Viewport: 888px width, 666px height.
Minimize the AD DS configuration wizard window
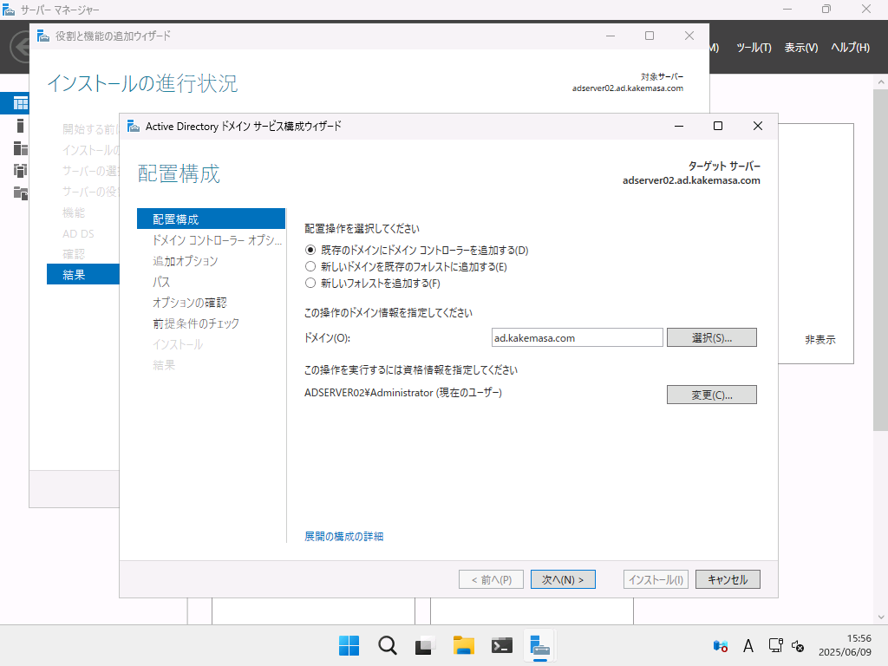tap(679, 126)
